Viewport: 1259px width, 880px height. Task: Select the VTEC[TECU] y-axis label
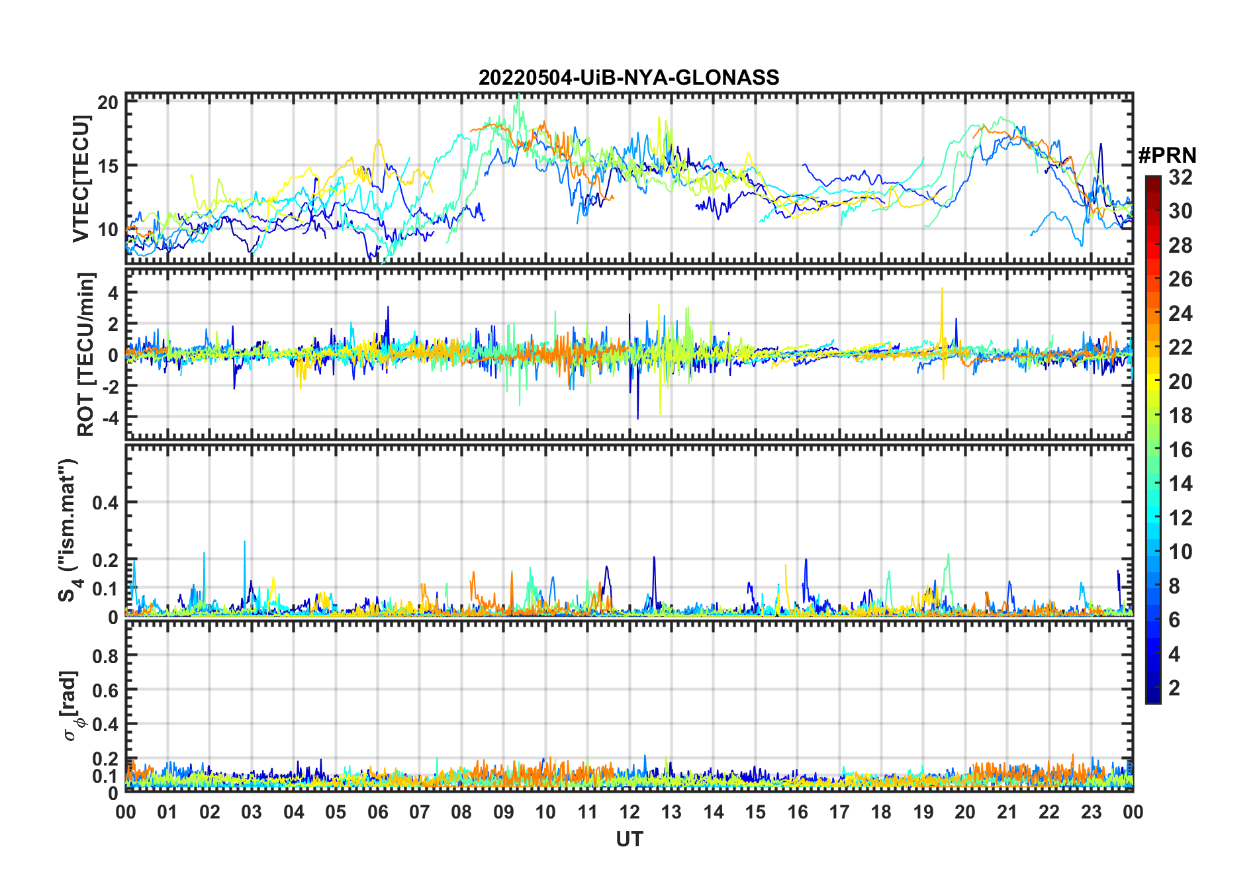81,179
